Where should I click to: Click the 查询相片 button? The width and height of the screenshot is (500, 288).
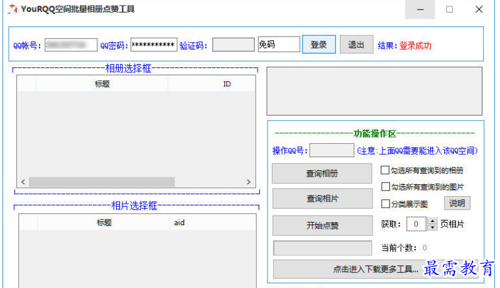pos(322,199)
